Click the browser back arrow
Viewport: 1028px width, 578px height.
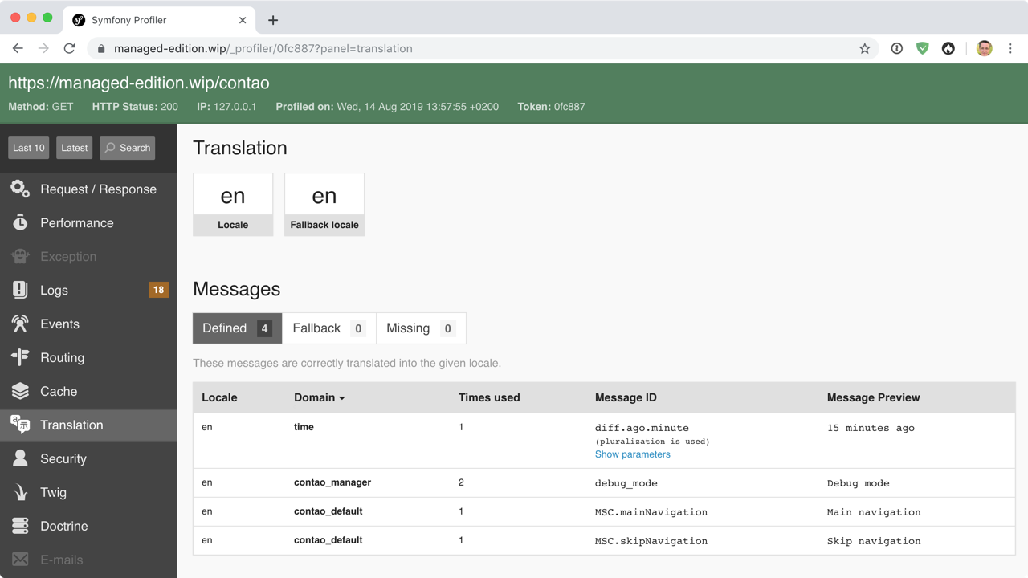tap(18, 48)
